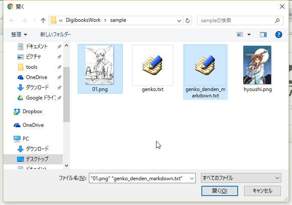292x205 pixels.
Task: Click the Dropbox icon in sidebar
Action: [x=17, y=111]
